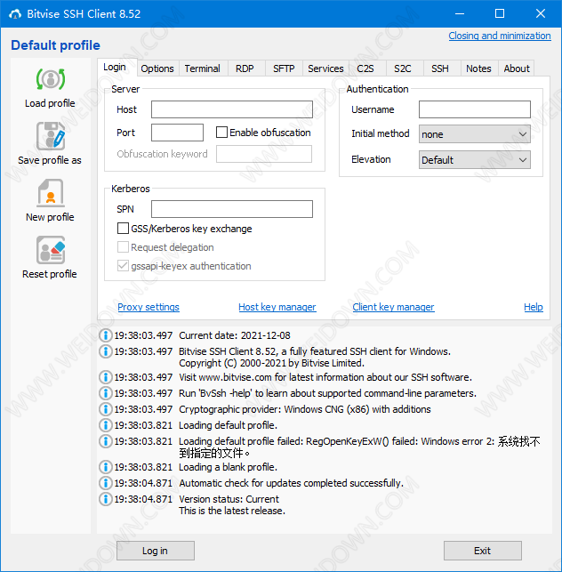Click the Obfuscation keyword field
Screen dimensions: 562x572
264,154
